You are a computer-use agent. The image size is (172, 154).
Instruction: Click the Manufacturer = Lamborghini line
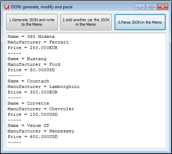coord(44,87)
